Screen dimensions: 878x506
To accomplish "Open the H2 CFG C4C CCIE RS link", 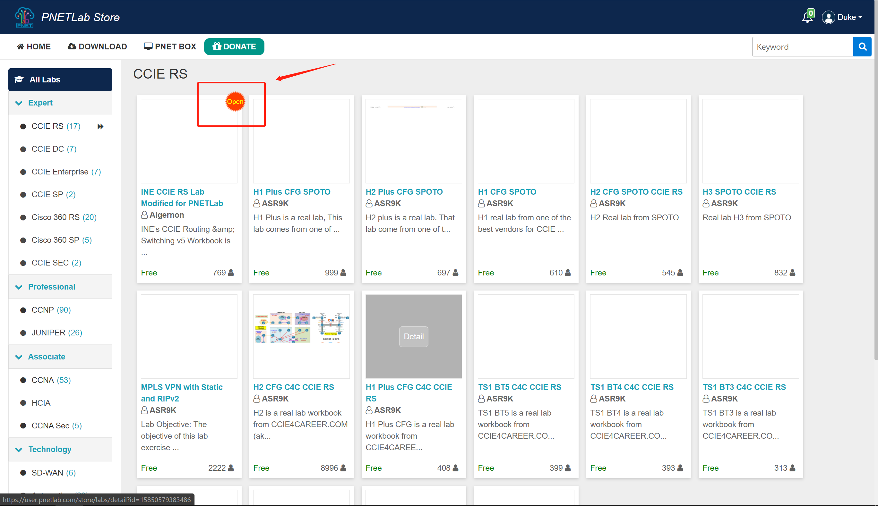I will coord(294,387).
